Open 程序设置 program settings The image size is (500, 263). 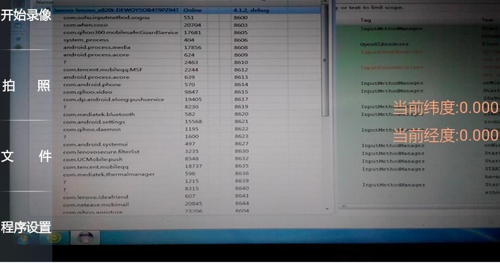(x=26, y=227)
